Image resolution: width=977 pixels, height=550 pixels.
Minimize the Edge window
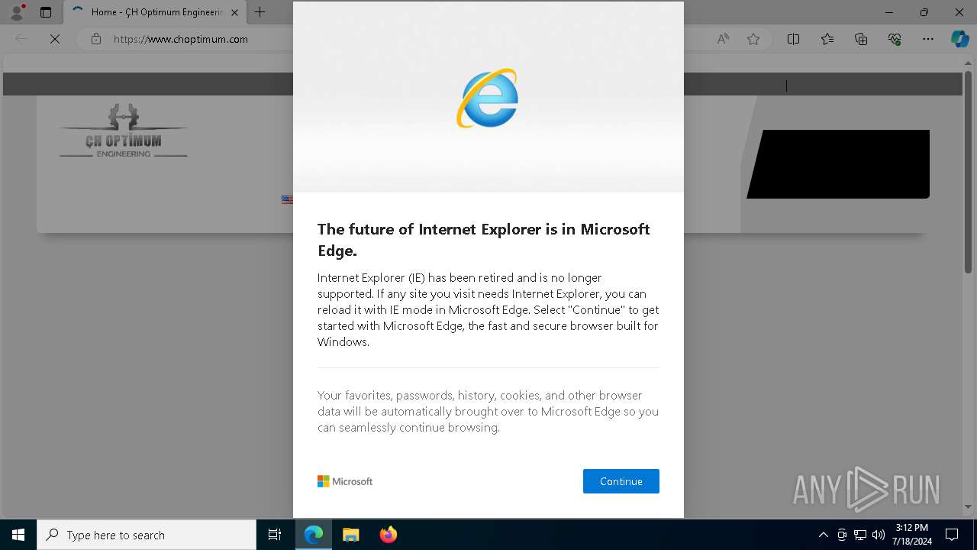pos(889,12)
